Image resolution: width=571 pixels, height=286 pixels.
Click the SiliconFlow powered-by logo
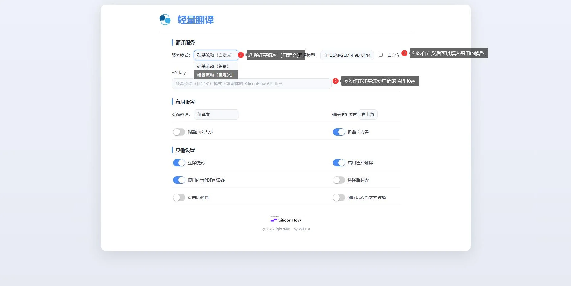coord(286,219)
